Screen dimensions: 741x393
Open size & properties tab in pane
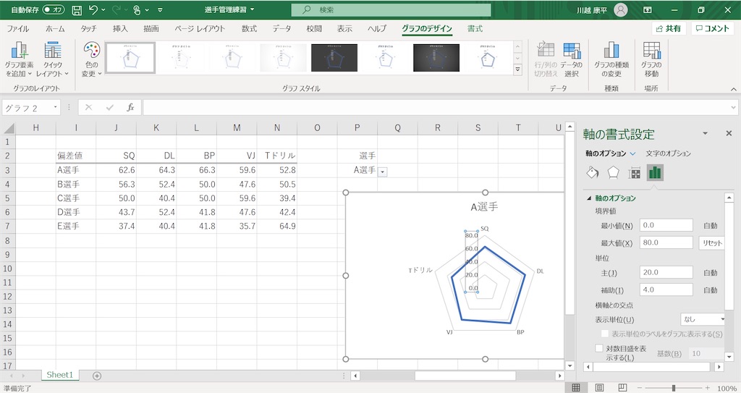point(634,173)
